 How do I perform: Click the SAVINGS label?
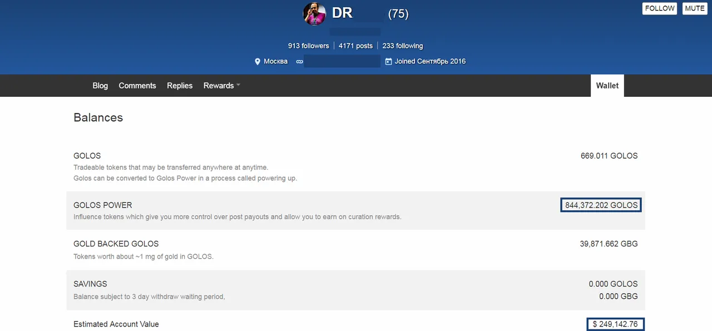pos(90,284)
